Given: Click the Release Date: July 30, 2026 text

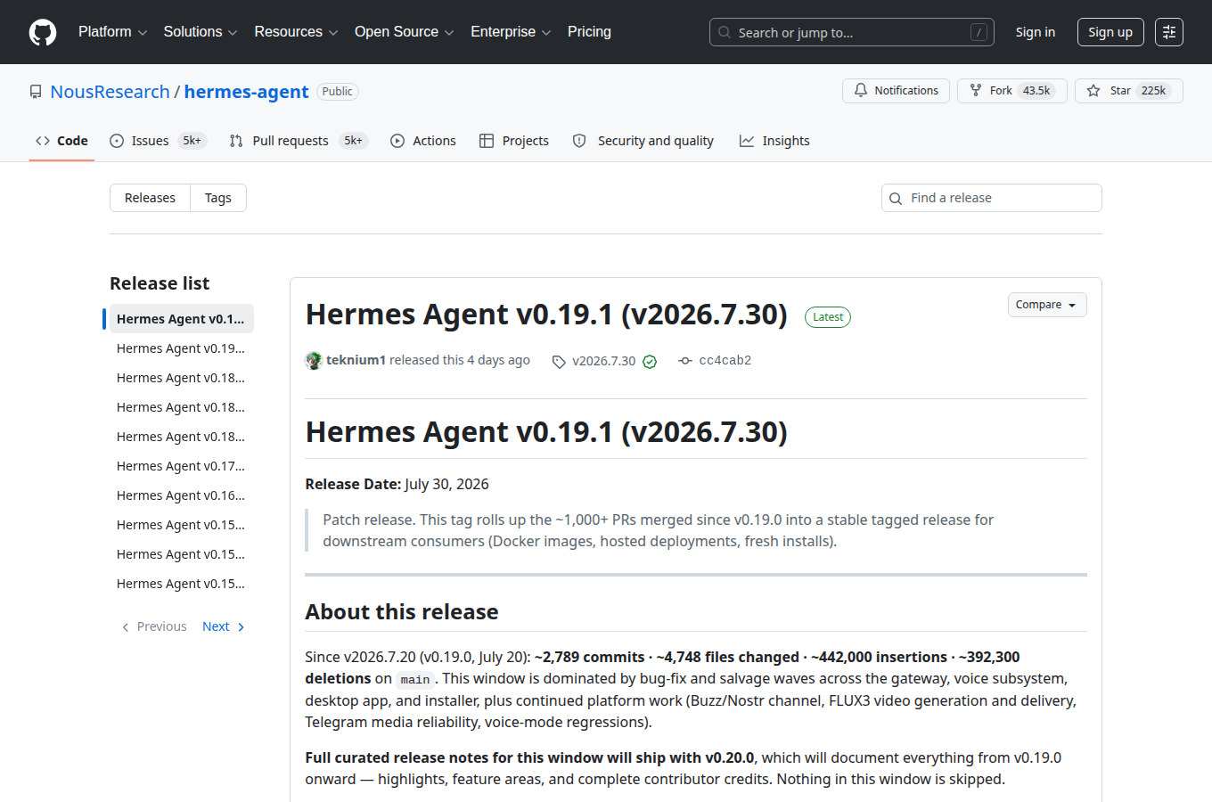Looking at the screenshot, I should coord(397,484).
